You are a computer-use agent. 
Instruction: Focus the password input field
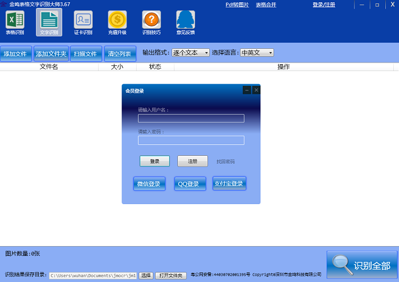click(x=191, y=140)
